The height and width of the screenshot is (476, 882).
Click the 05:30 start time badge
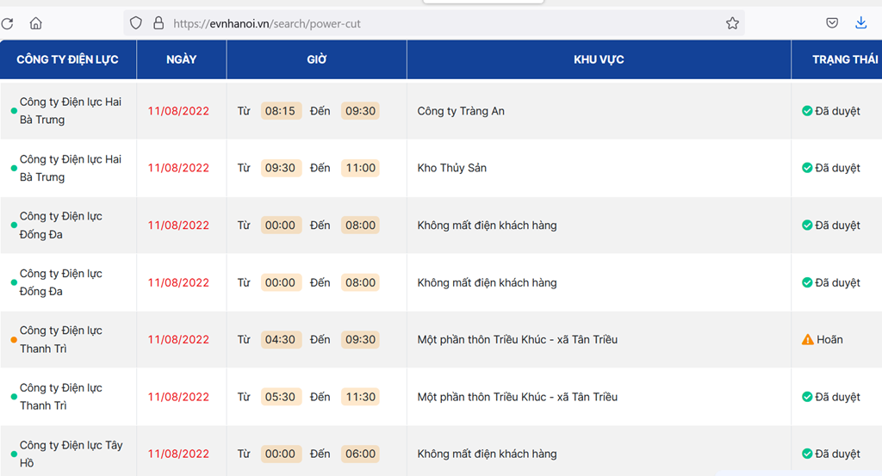pyautogui.click(x=281, y=397)
